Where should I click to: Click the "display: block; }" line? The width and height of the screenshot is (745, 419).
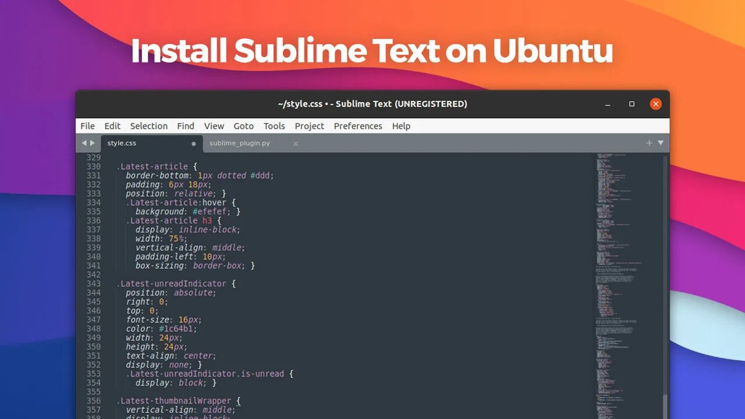click(x=176, y=383)
